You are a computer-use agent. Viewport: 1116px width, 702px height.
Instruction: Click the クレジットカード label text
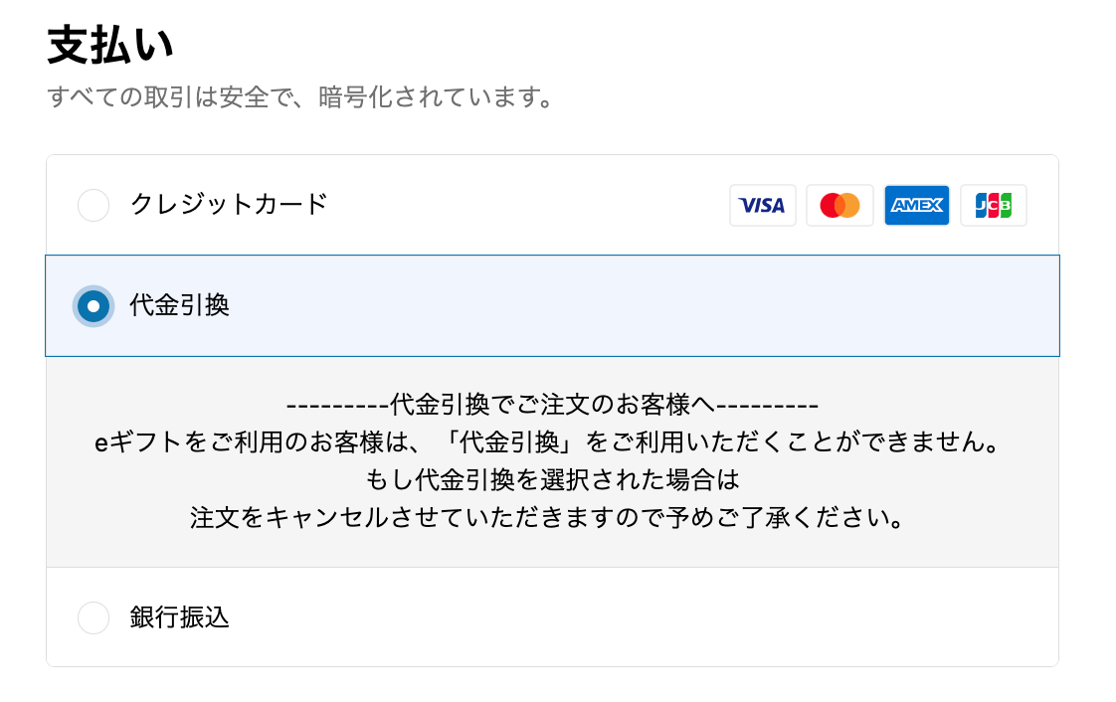229,205
